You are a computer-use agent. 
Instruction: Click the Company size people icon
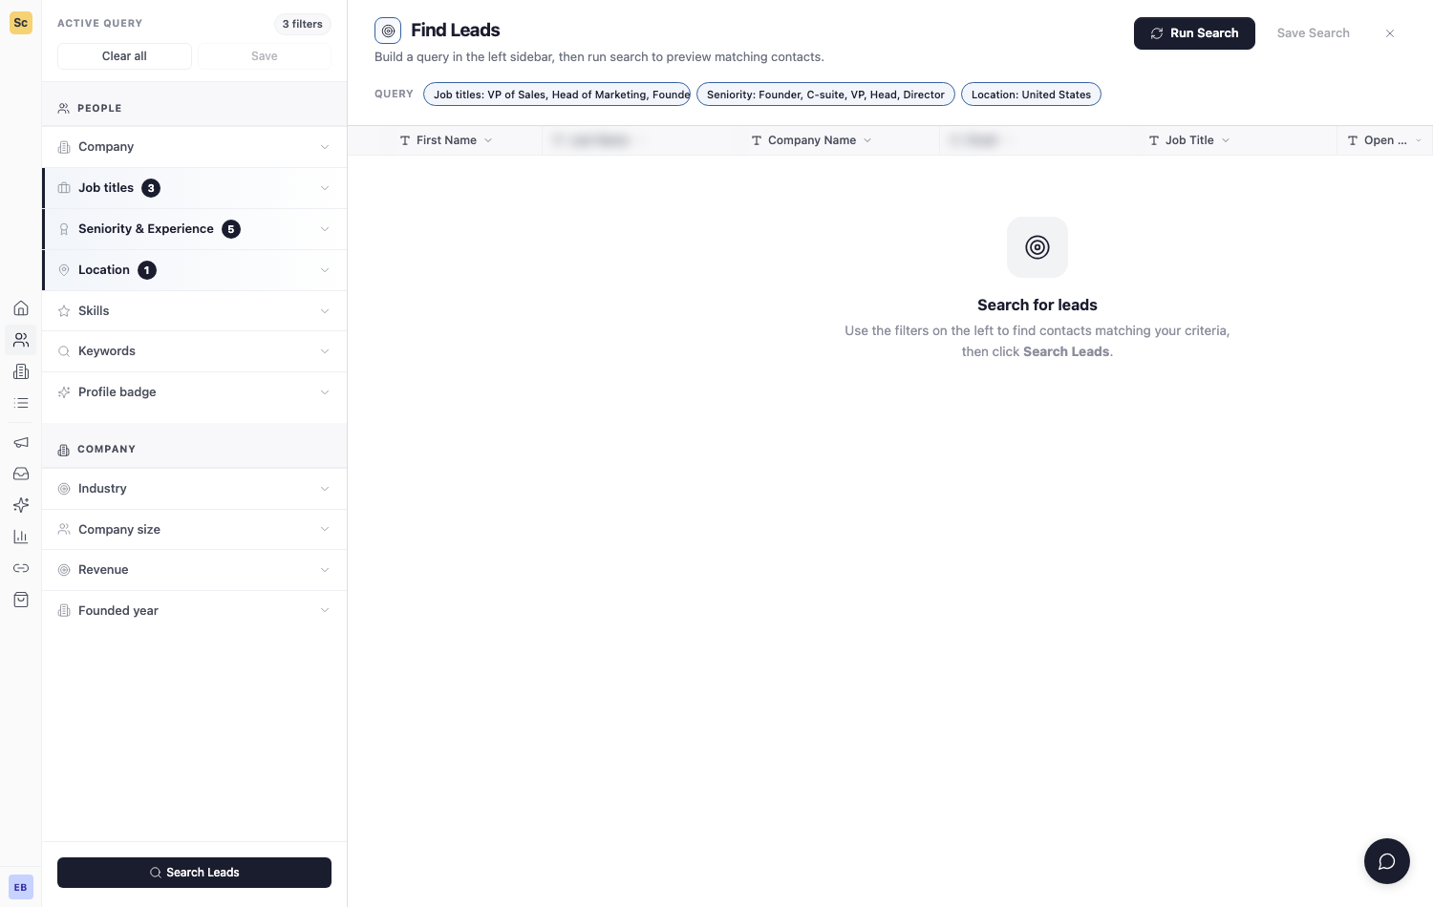(64, 530)
